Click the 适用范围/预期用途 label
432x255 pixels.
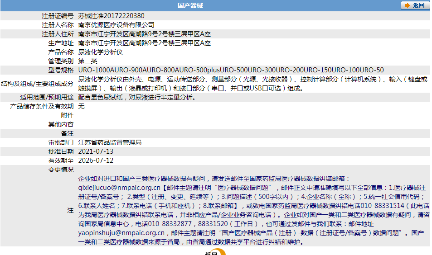click(47, 97)
